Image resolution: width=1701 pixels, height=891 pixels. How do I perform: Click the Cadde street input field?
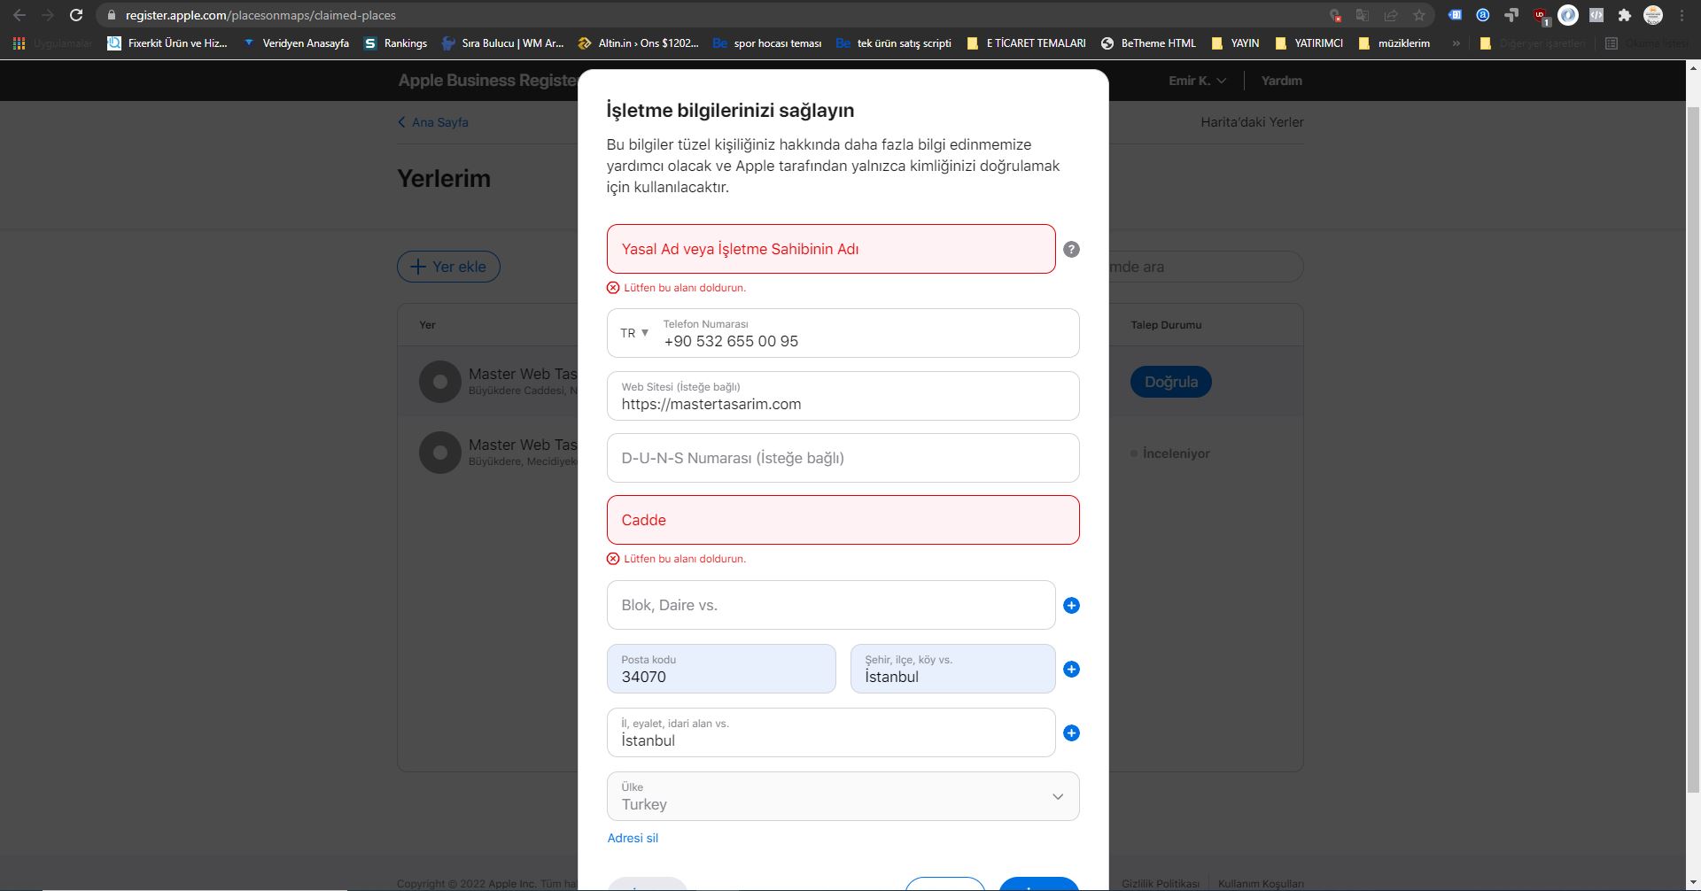(843, 520)
